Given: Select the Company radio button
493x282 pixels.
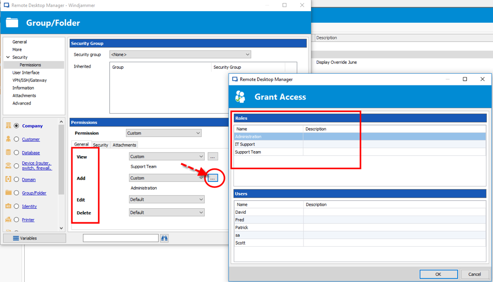Looking at the screenshot, I should click(x=16, y=126).
